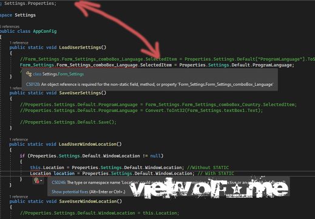Click 'Default.ProgramLanguage;' ending the active assignment line
This screenshot has width=315, height=219.
[x=263, y=65]
